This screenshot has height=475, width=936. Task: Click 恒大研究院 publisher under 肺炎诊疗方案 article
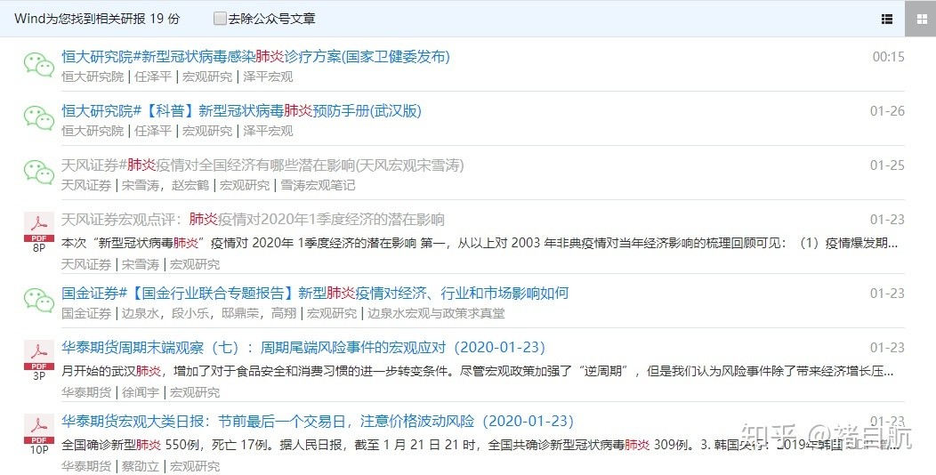point(93,77)
